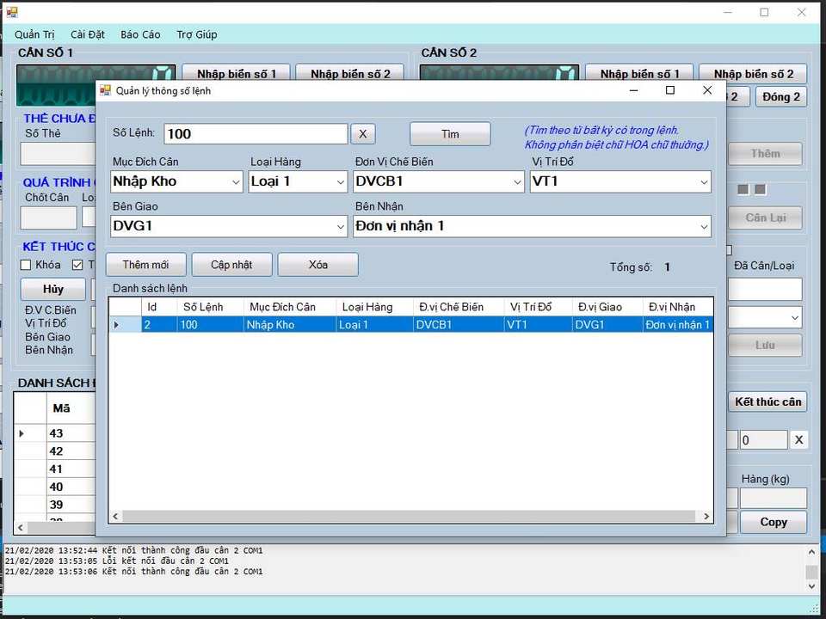Expand the Vị Trí Đổ dropdown showing VT1
This screenshot has height=619, width=826.
point(704,182)
